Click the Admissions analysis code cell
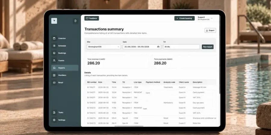This screenshot has height=135, width=271. coord(168,103)
